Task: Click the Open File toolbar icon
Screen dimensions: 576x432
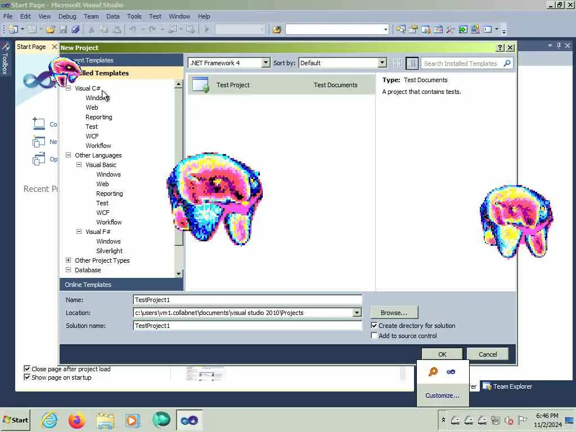Action: [x=50, y=29]
